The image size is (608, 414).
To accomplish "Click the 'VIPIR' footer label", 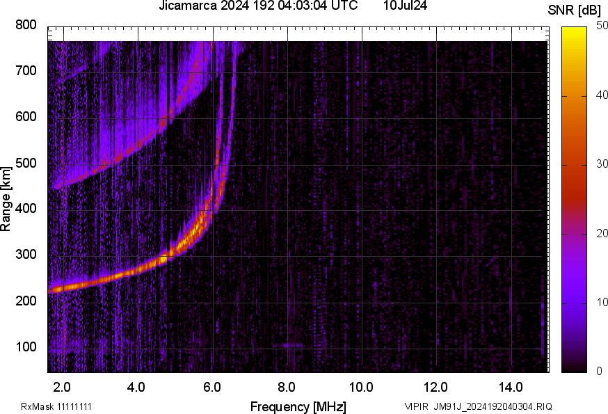I will (x=417, y=406).
